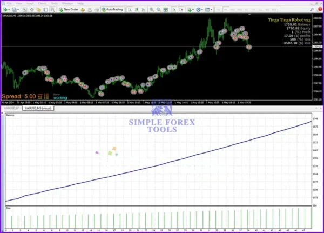Click the Spread: 5.00 label
324x233 pixels.
[18, 96]
